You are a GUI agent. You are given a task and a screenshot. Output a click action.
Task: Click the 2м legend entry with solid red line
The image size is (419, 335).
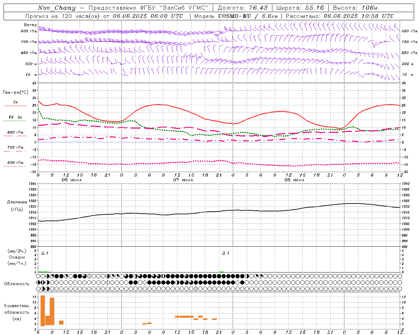(15, 104)
